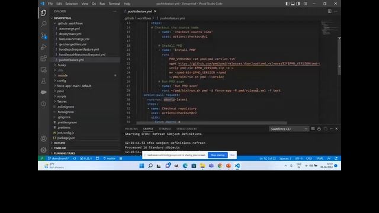
Task: Open package.json in the explorer
Action: pos(66,138)
